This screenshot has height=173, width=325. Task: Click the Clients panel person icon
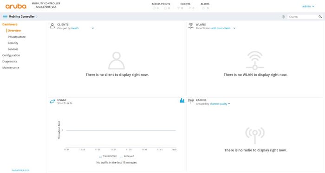click(x=52, y=26)
